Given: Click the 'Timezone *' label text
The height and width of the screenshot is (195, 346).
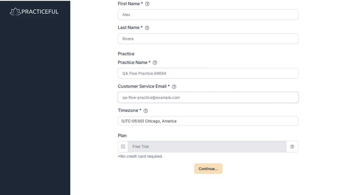Looking at the screenshot, I should point(130,110).
